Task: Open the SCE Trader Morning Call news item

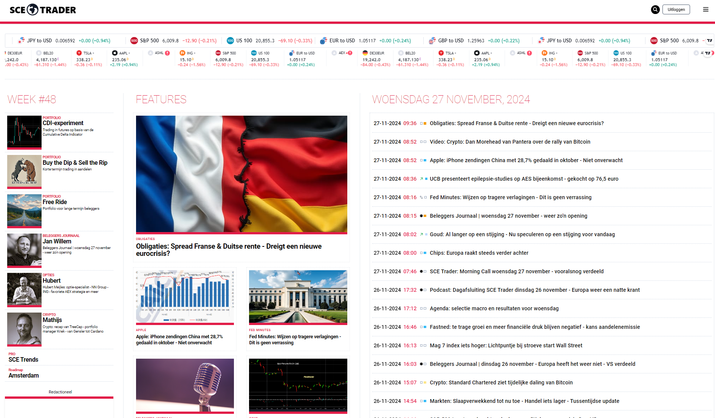Action: pos(517,272)
